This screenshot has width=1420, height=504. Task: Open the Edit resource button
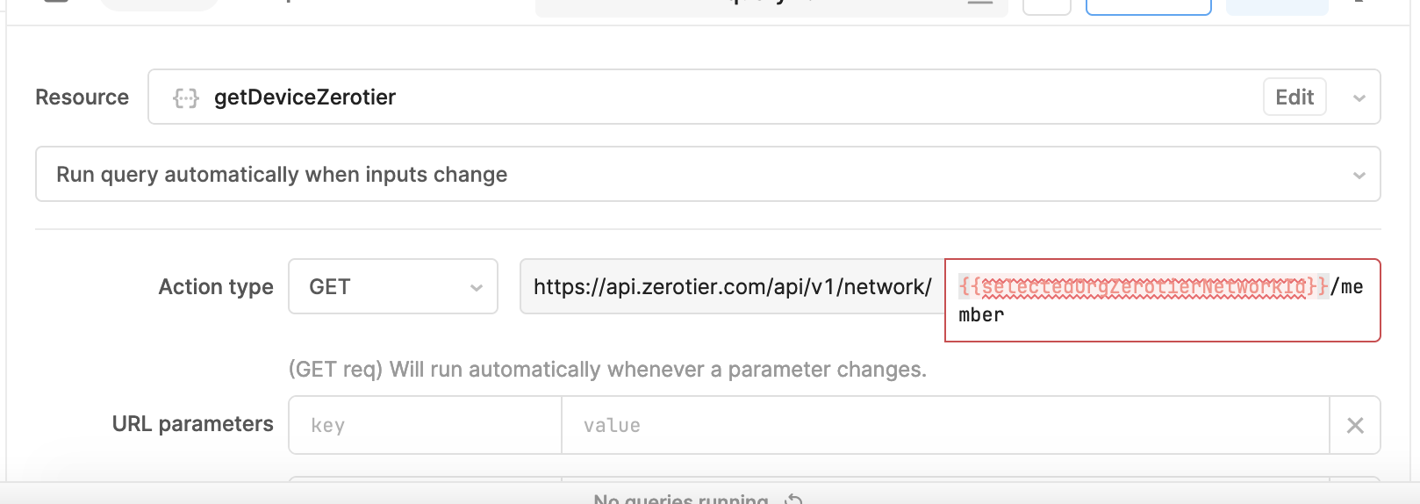[x=1294, y=97]
